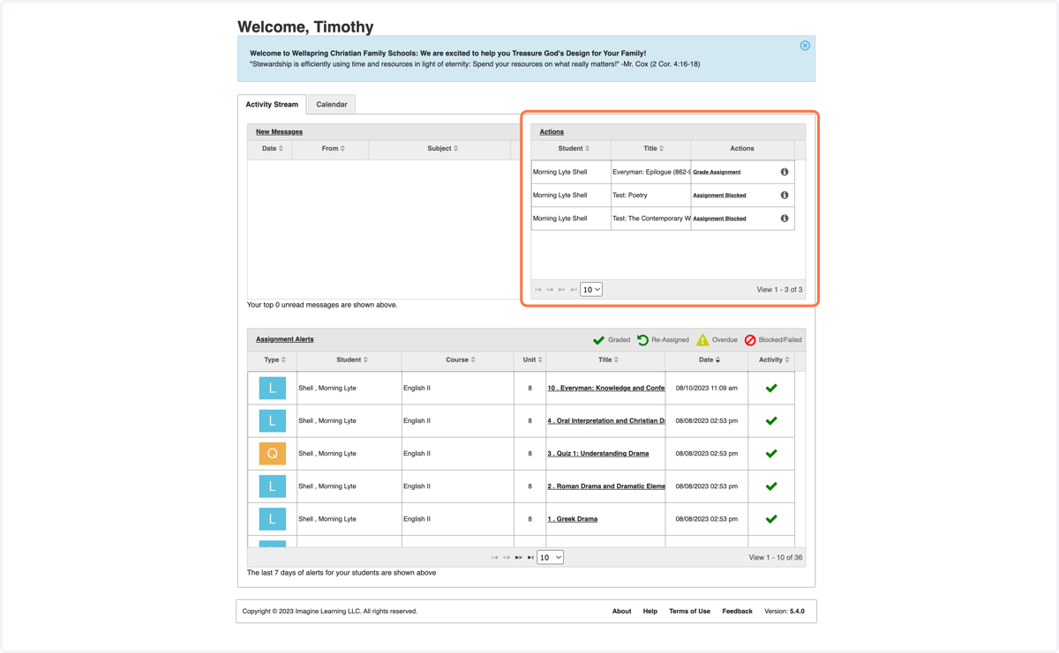The height and width of the screenshot is (653, 1059).
Task: Sort Assignment Alerts by Activity column
Action: click(x=774, y=360)
